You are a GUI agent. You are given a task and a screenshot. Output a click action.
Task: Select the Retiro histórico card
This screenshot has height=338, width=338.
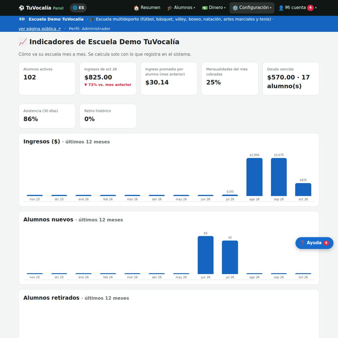click(108, 116)
